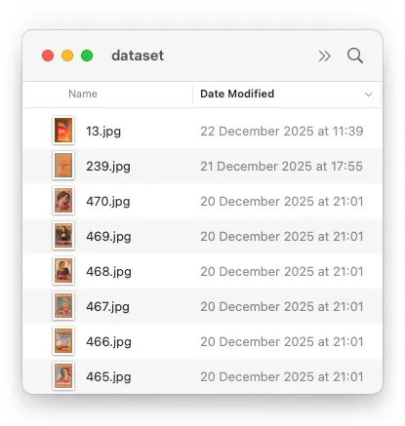
Task: Select the 469.jpg filename text
Action: (x=108, y=237)
